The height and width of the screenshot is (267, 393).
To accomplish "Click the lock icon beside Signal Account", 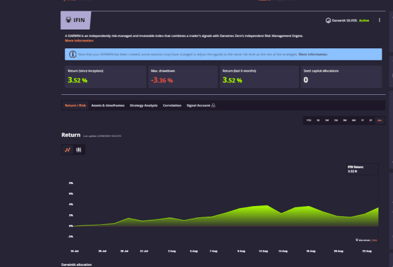I will (x=213, y=106).
